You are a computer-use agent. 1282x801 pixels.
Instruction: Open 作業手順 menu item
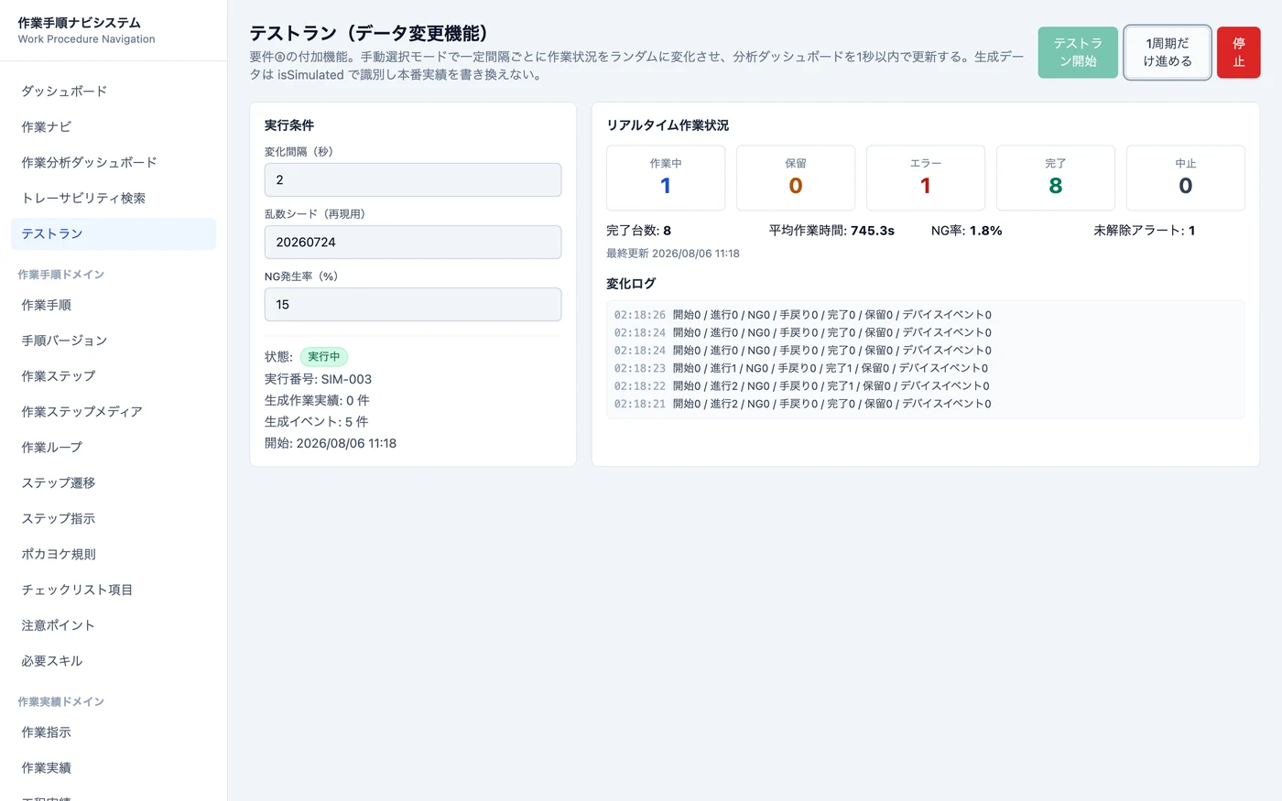pyautogui.click(x=114, y=306)
